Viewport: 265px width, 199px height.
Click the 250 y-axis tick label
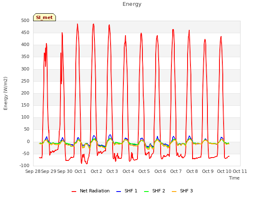(x=25, y=81)
